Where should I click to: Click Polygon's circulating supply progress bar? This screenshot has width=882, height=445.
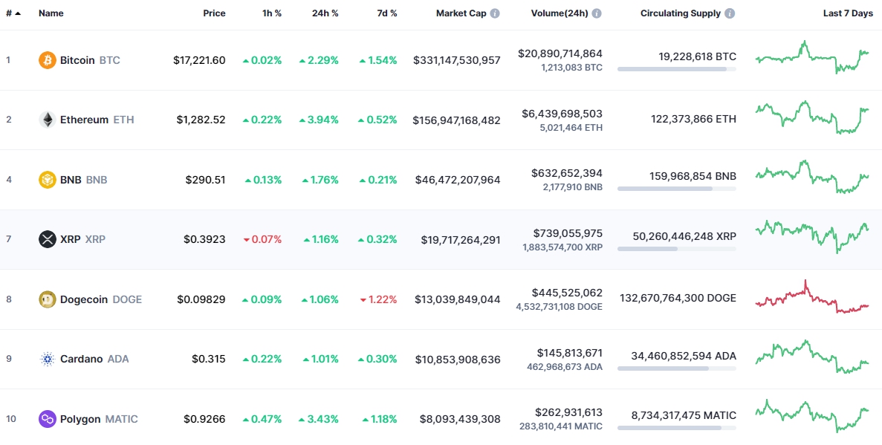click(x=677, y=428)
